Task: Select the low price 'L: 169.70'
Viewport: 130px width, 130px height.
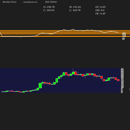Action: click(75, 10)
